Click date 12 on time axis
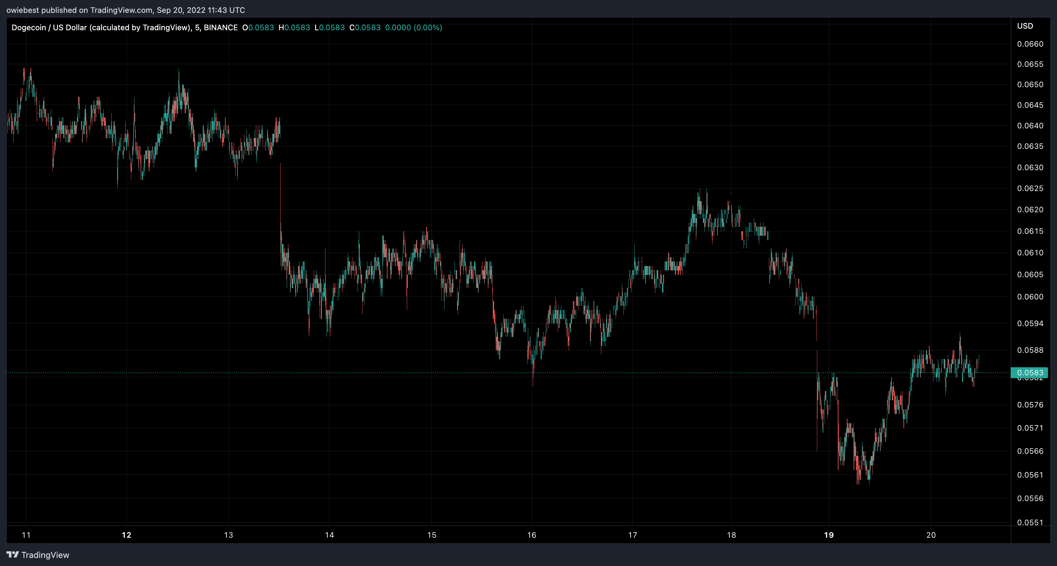1057x566 pixels. tap(126, 535)
